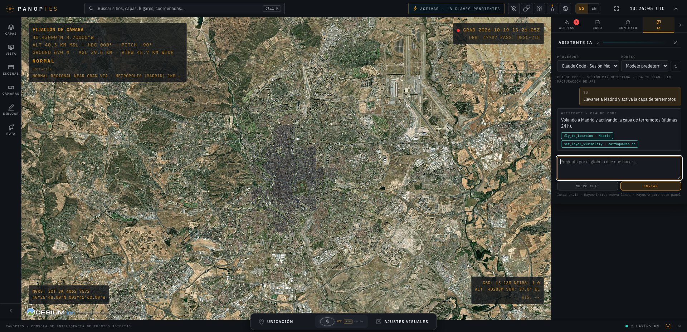Image resolution: width=687 pixels, height=332 pixels.
Task: Click the globe icon in toolbar
Action: point(565,9)
